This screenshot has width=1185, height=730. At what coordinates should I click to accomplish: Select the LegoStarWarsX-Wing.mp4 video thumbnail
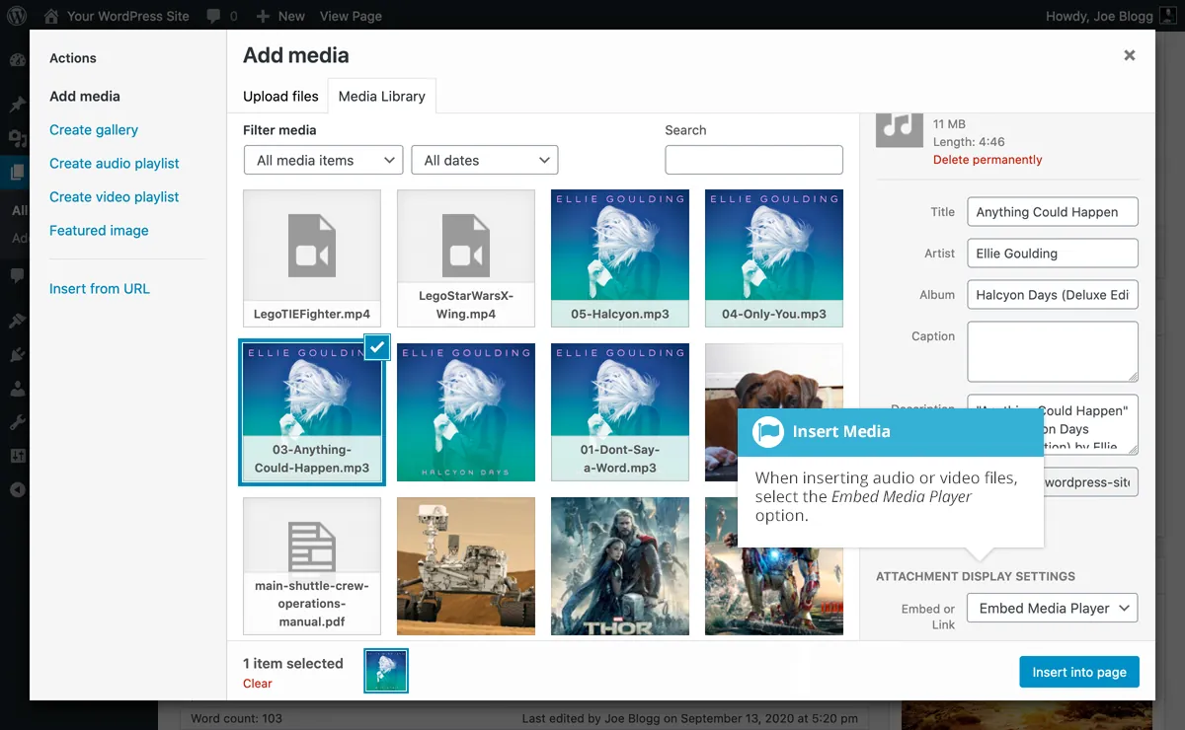(x=466, y=258)
